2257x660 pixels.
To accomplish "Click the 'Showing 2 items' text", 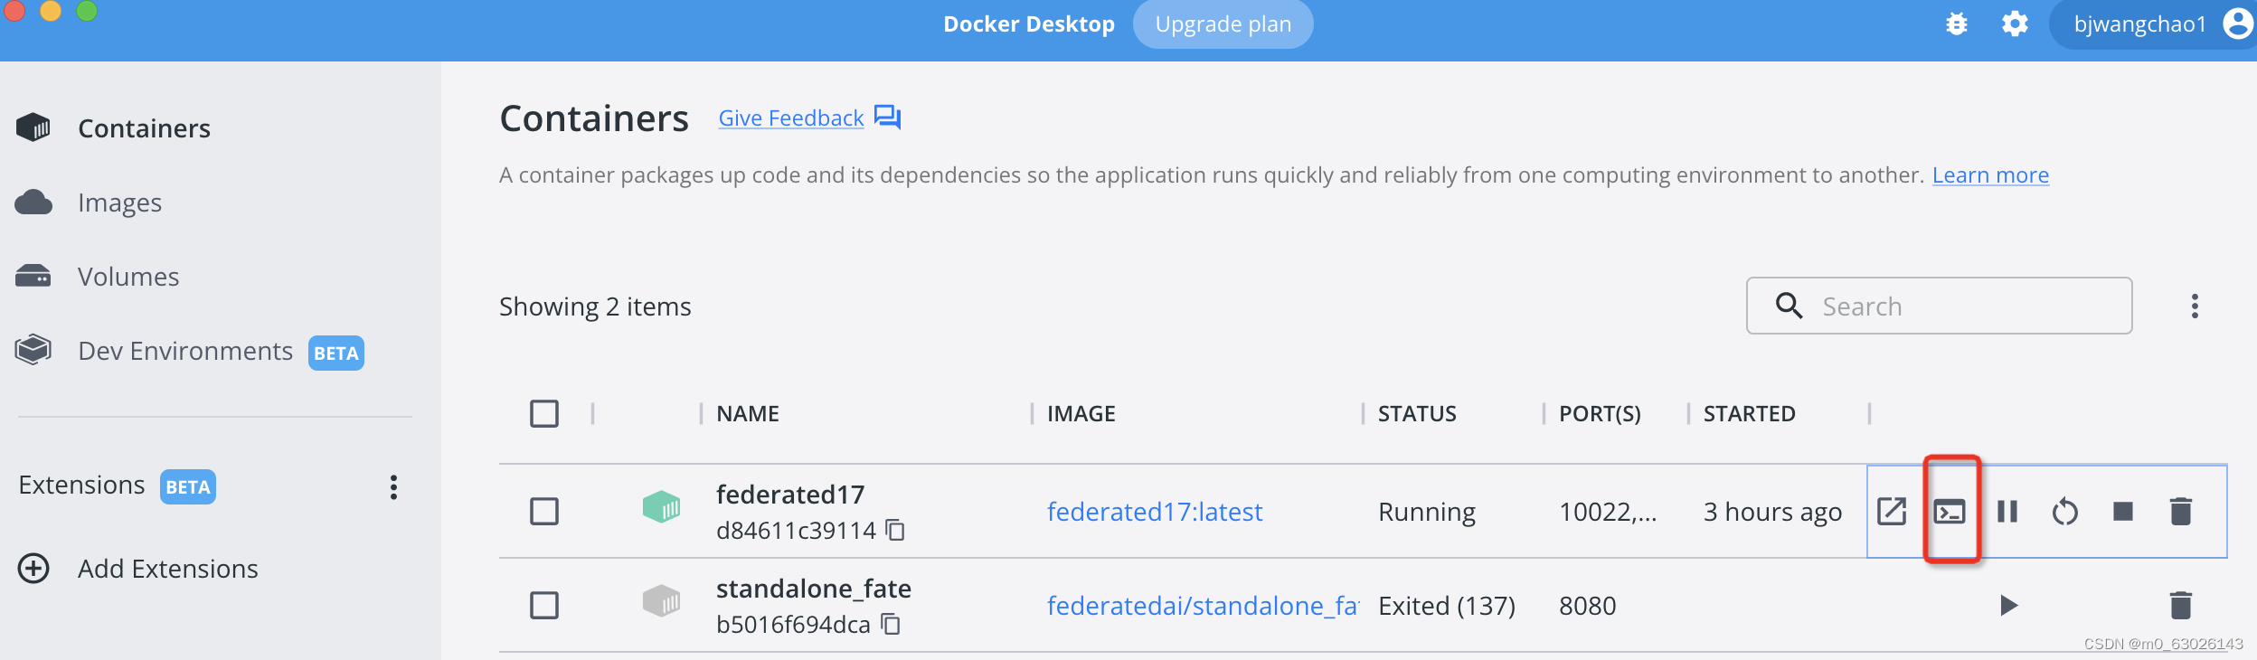I will (595, 306).
